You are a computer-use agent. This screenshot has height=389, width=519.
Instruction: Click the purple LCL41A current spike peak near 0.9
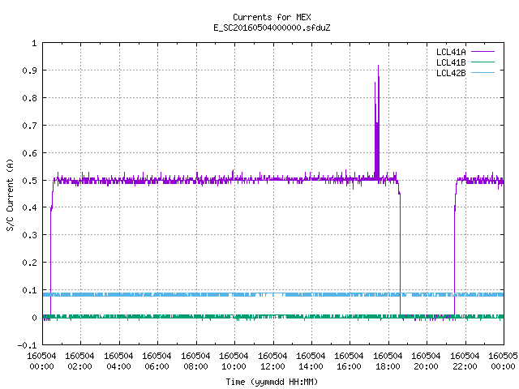pos(378,66)
